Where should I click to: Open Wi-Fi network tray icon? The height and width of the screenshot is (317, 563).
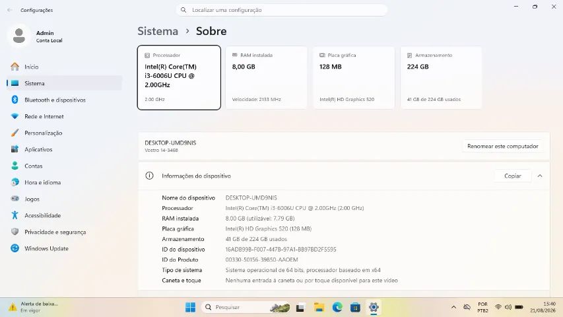pyautogui.click(x=498, y=307)
